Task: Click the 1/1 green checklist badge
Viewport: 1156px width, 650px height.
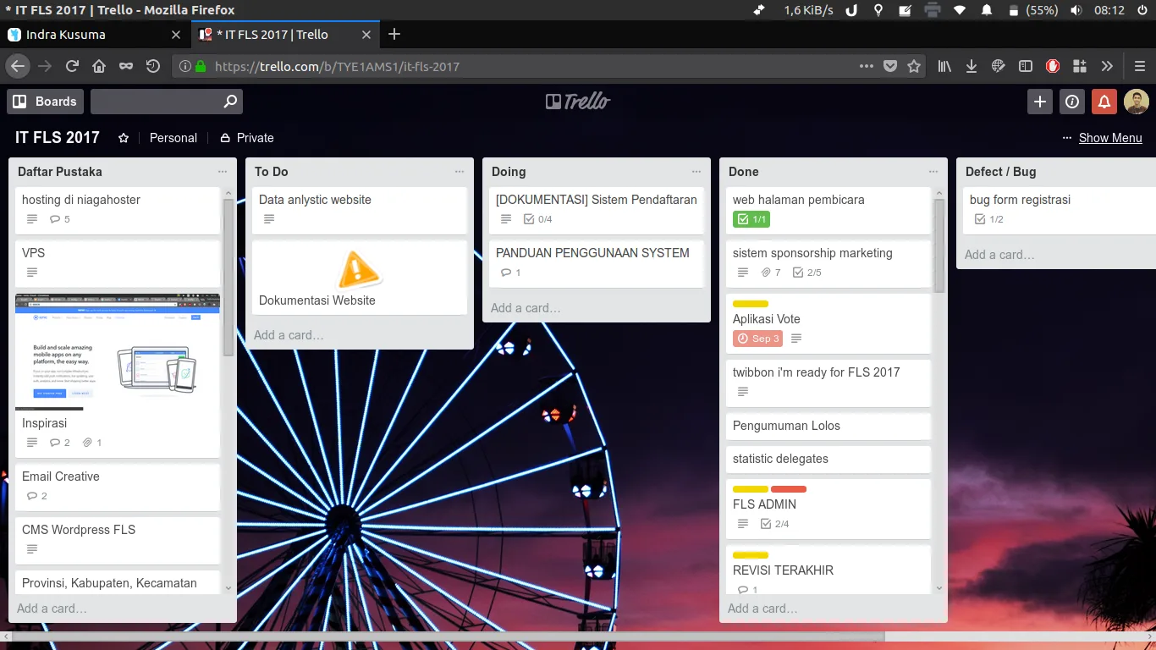Action: 751,219
